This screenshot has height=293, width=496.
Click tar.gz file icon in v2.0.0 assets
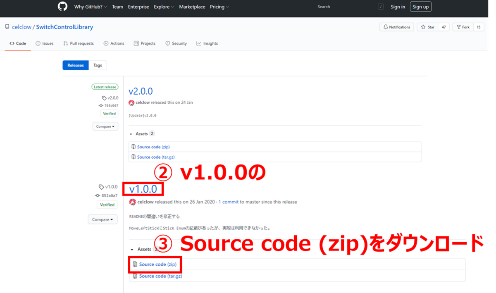coord(134,157)
